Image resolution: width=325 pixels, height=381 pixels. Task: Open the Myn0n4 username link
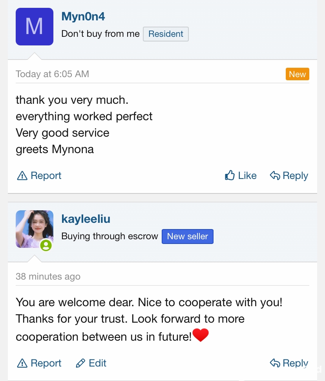[83, 16]
